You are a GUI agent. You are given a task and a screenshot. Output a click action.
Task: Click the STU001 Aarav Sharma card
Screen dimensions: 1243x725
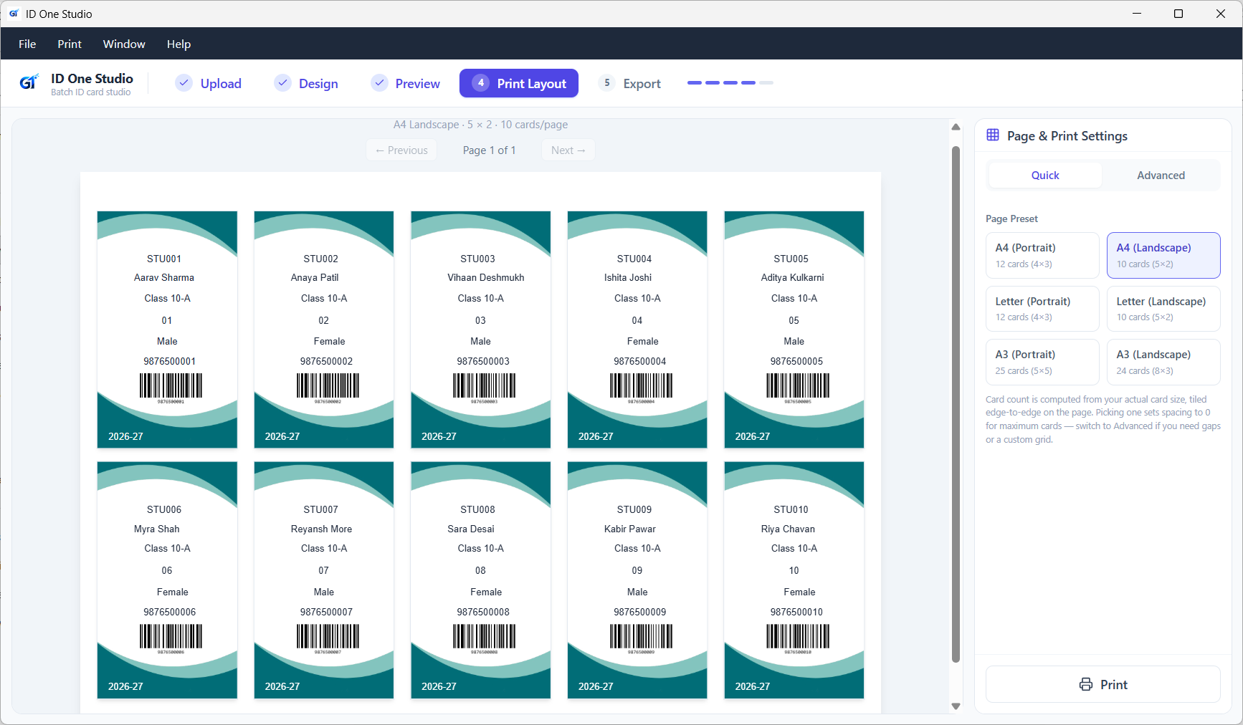[x=167, y=330]
